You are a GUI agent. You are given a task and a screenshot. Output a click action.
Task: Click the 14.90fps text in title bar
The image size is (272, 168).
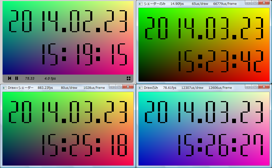(x=177, y=4)
